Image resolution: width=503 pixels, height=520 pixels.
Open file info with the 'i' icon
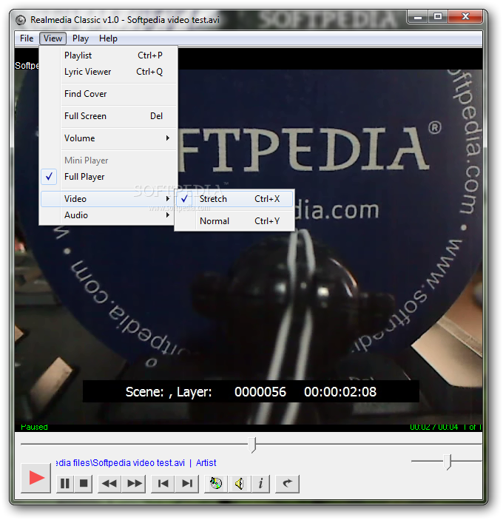[x=260, y=484]
